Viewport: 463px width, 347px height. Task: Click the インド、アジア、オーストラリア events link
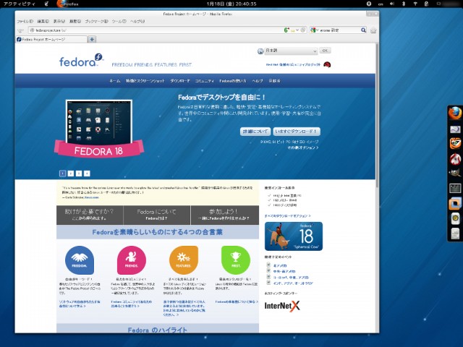293,283
